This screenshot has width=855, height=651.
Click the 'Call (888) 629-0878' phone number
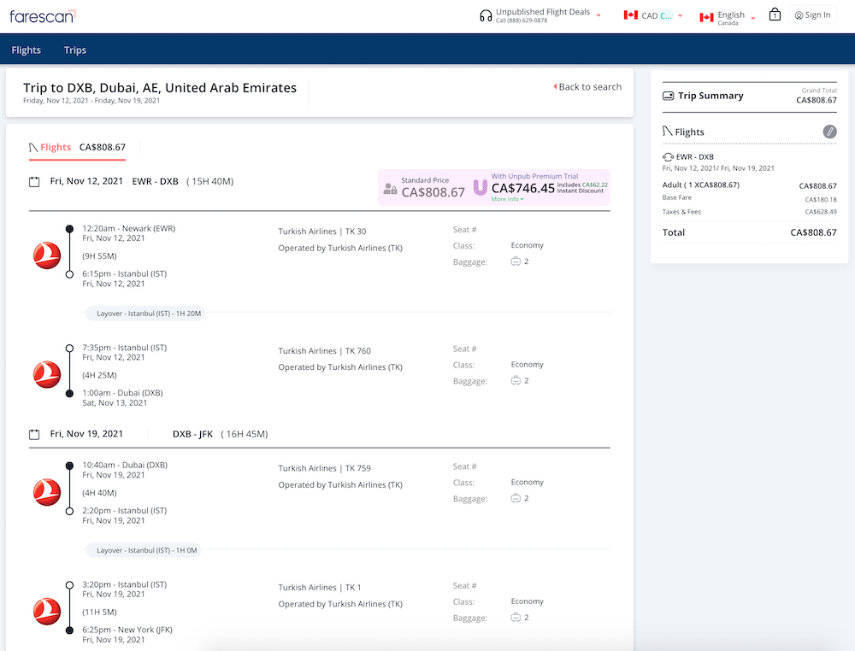click(522, 21)
